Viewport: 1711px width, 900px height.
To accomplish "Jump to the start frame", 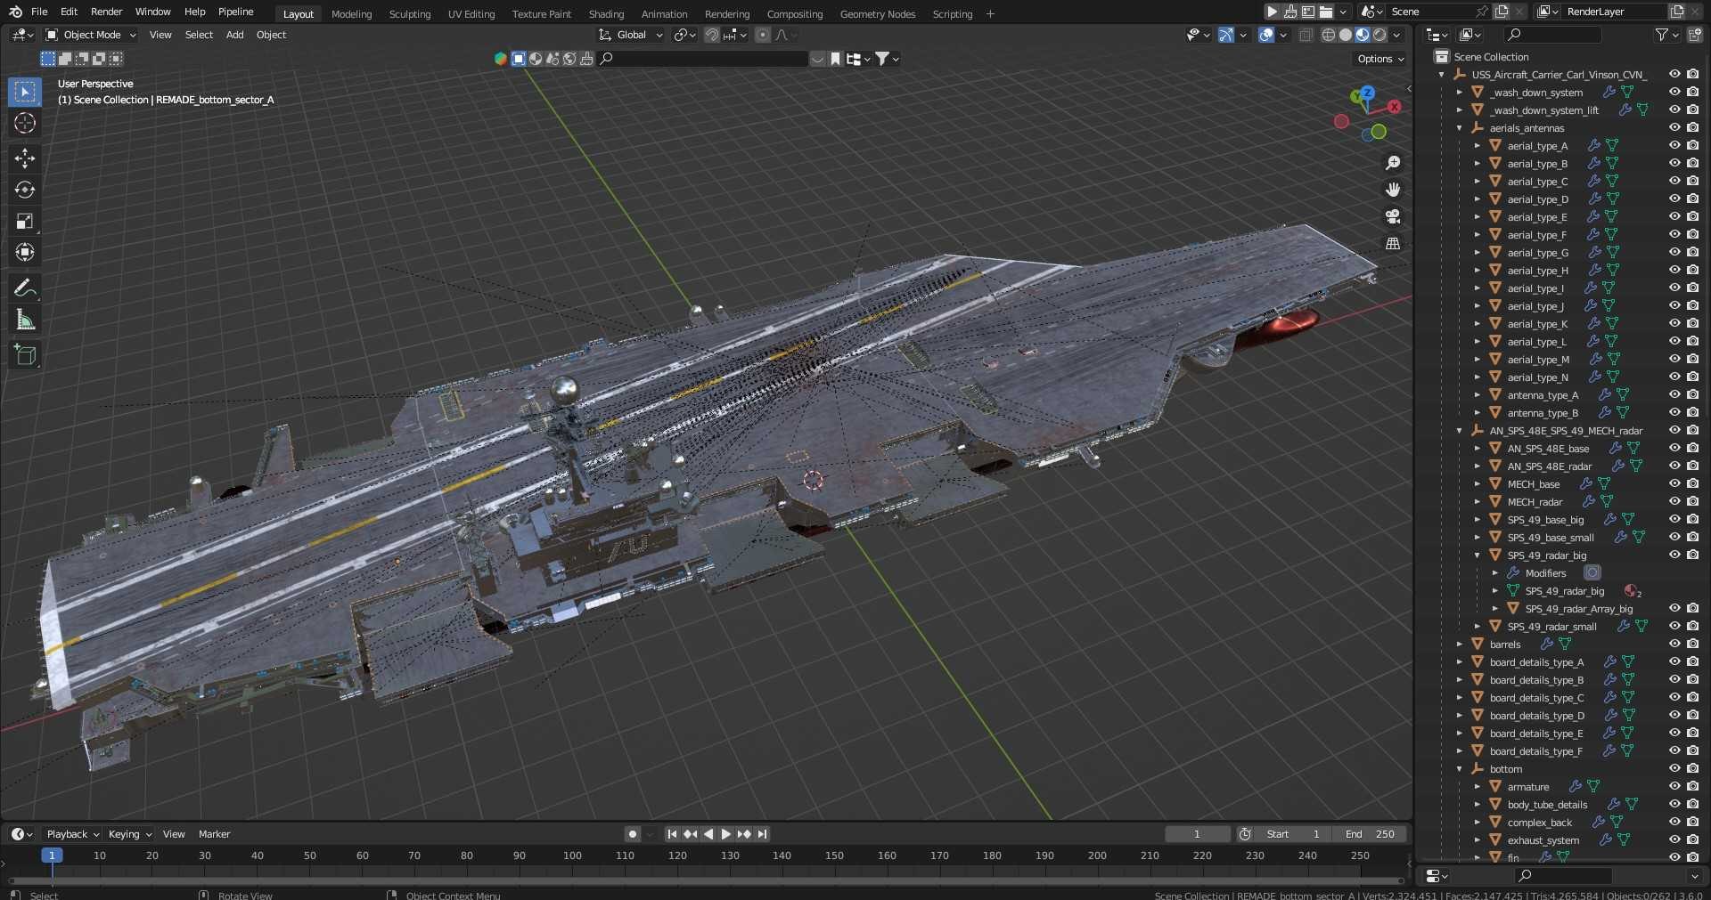I will point(672,834).
